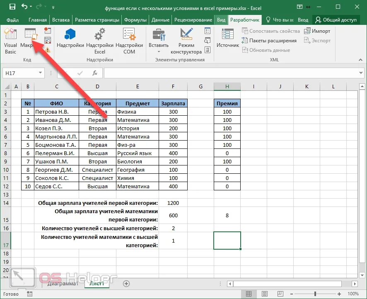Image resolution: width=367 pixels, height=299 pixels.
Task: Open the XML Источник pane
Action: [x=228, y=38]
